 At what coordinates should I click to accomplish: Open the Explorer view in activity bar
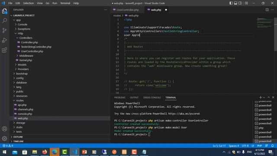(4, 11)
